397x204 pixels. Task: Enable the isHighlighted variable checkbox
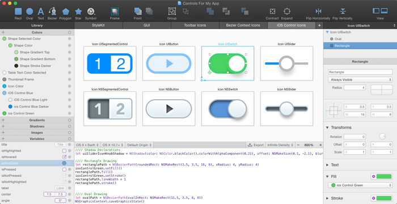tap(64, 151)
